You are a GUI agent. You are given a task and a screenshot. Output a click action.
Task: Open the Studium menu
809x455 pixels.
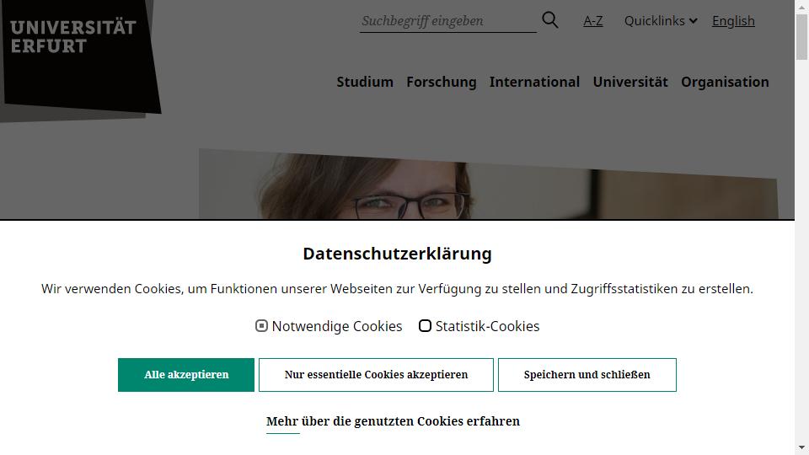tap(365, 82)
